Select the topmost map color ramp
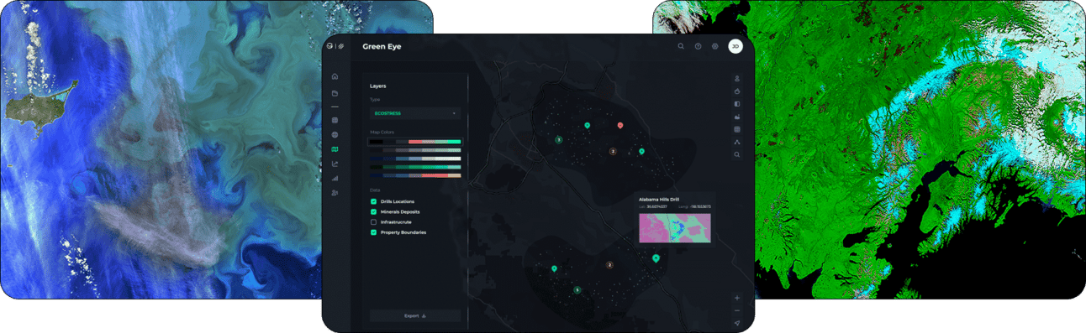The height and width of the screenshot is (333, 1086). [x=415, y=142]
